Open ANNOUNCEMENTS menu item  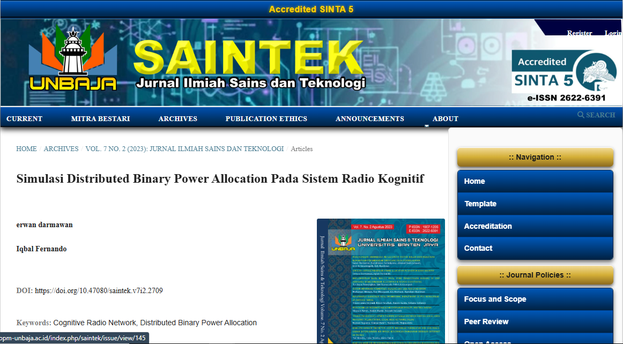click(370, 119)
